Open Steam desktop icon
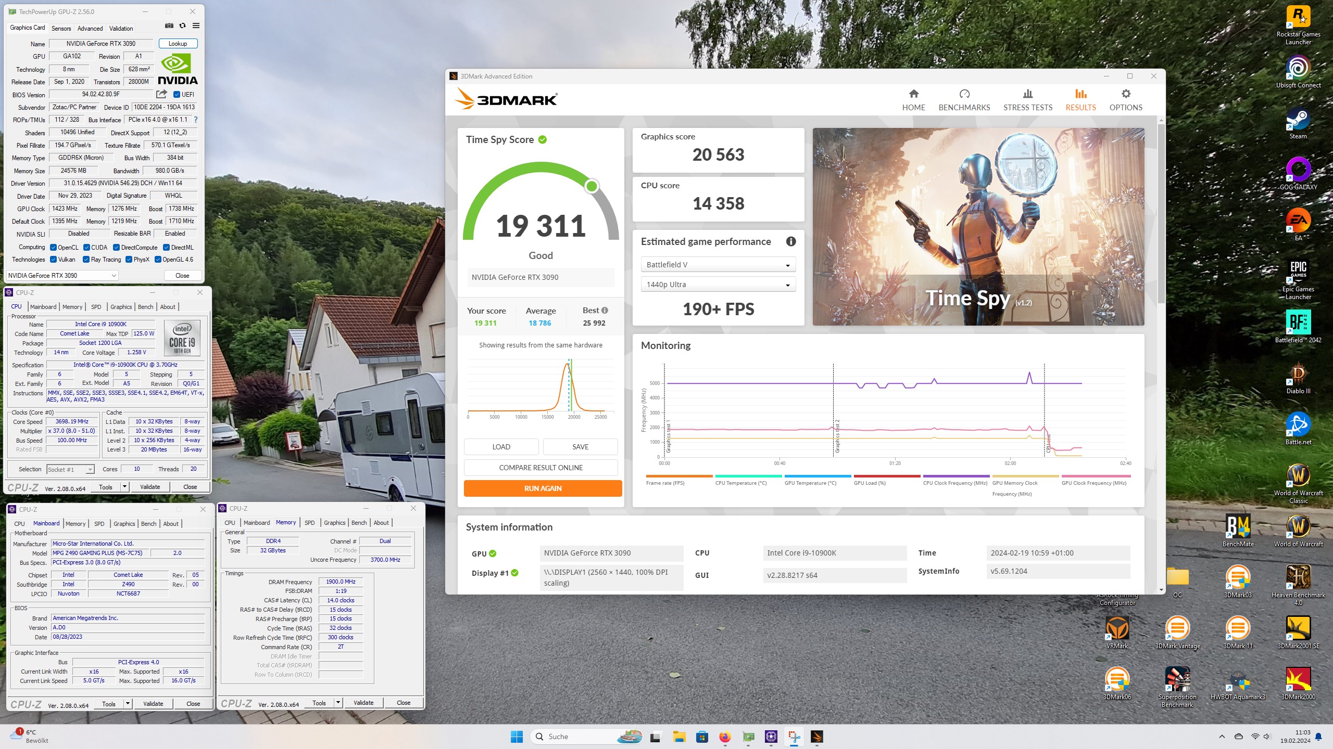 (x=1298, y=123)
